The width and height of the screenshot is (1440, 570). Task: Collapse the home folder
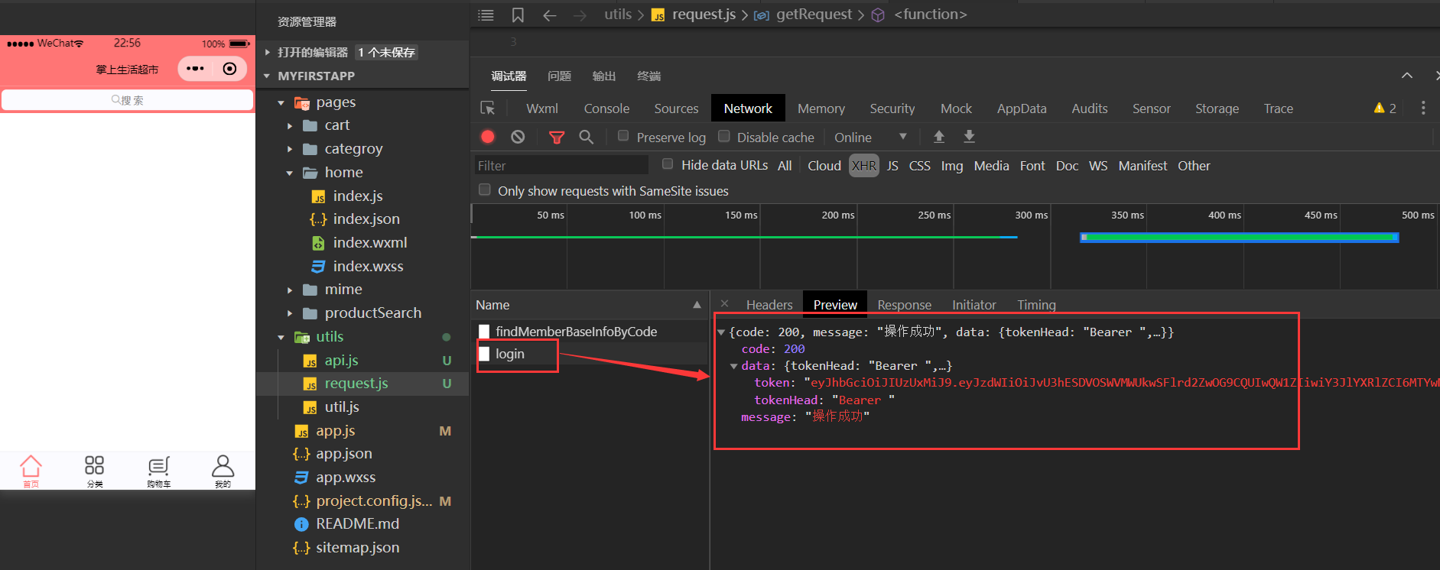click(289, 173)
